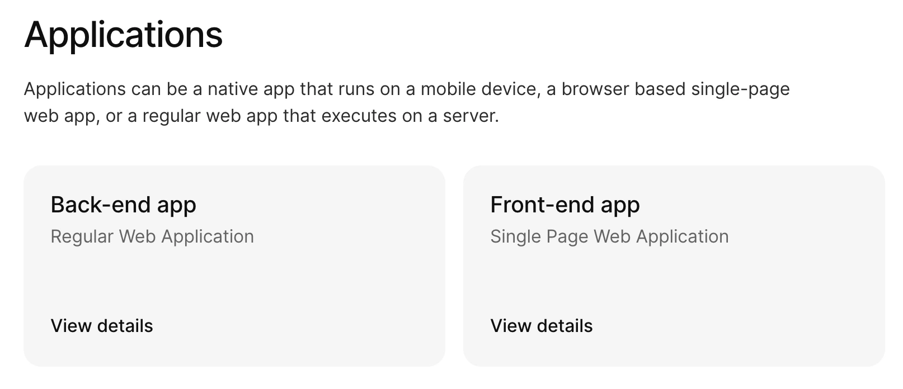Click the Back-end app card title
This screenshot has width=903, height=389.
[x=123, y=205]
